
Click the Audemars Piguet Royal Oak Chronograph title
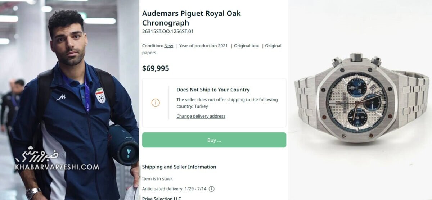[191, 18]
